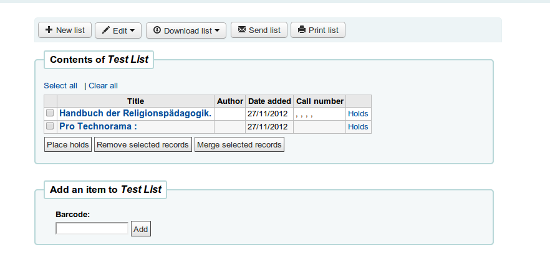
Task: Click Select all link
Action: click(x=60, y=86)
